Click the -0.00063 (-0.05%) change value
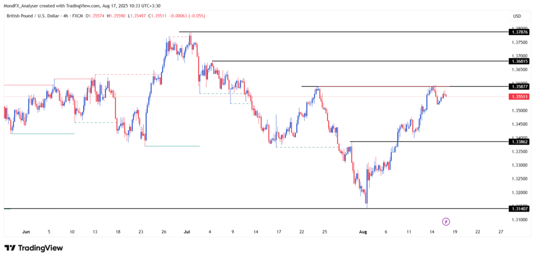Viewport: 535px width, 259px height. coord(187,16)
